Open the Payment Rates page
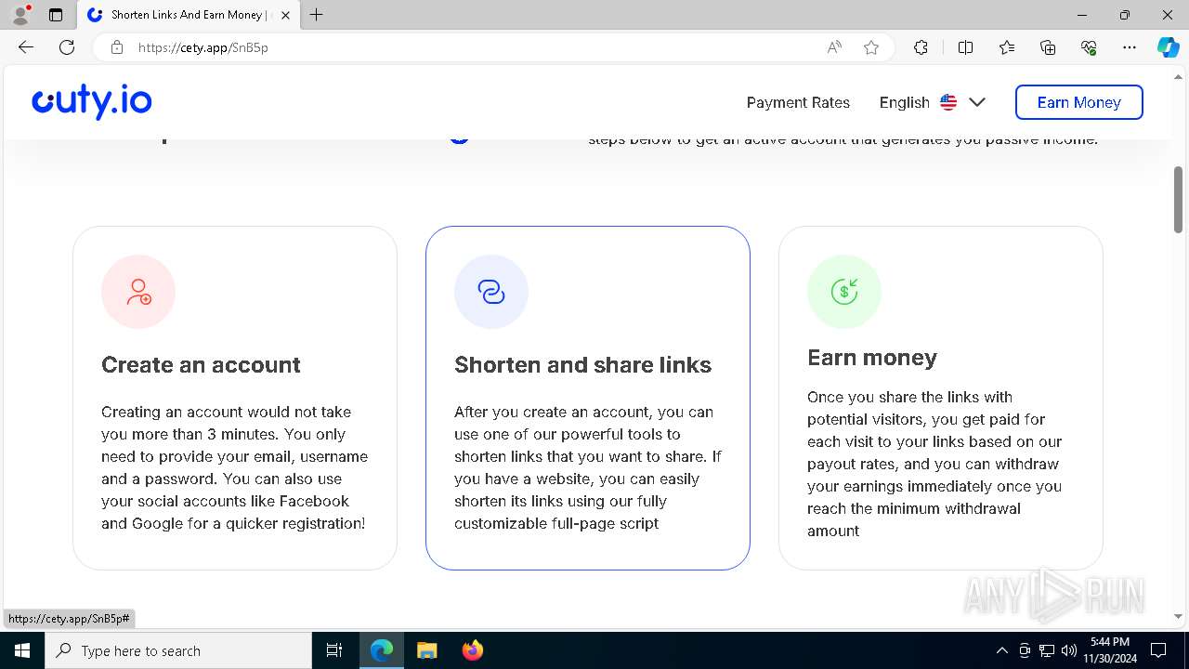Screen dimensions: 1189x669 798,102
